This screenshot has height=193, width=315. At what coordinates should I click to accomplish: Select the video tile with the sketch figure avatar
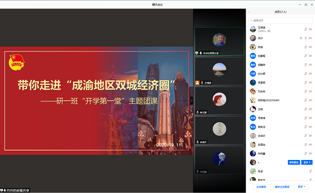coord(219,131)
